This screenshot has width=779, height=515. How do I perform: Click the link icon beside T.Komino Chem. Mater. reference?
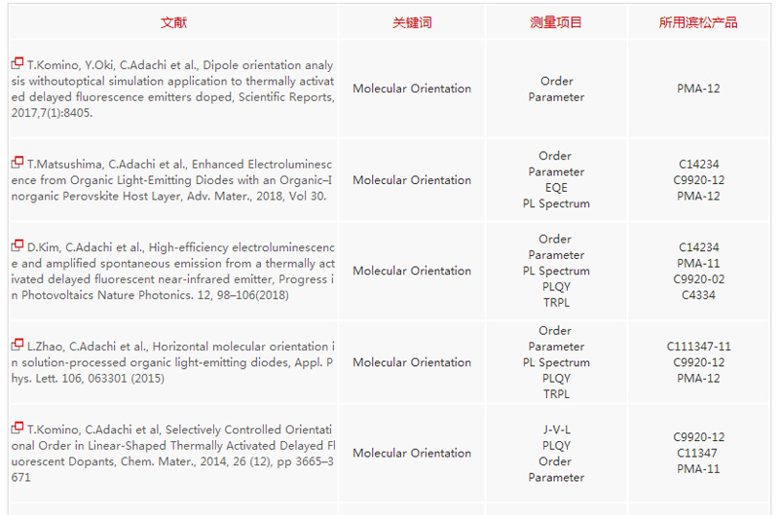[18, 427]
